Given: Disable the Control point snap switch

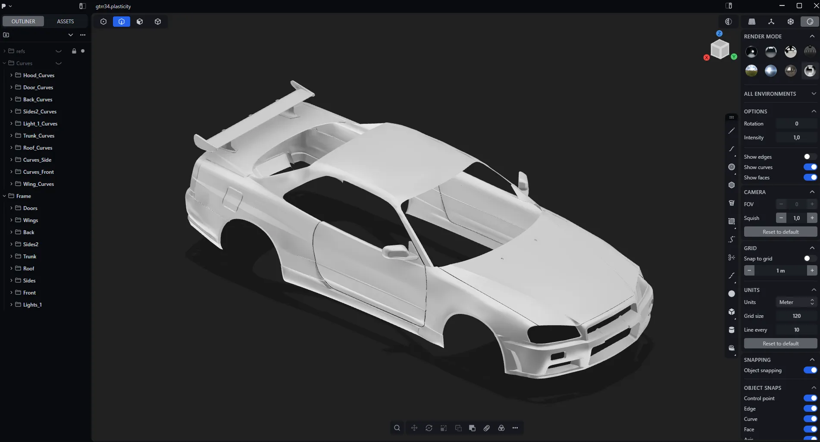Looking at the screenshot, I should click(x=810, y=398).
